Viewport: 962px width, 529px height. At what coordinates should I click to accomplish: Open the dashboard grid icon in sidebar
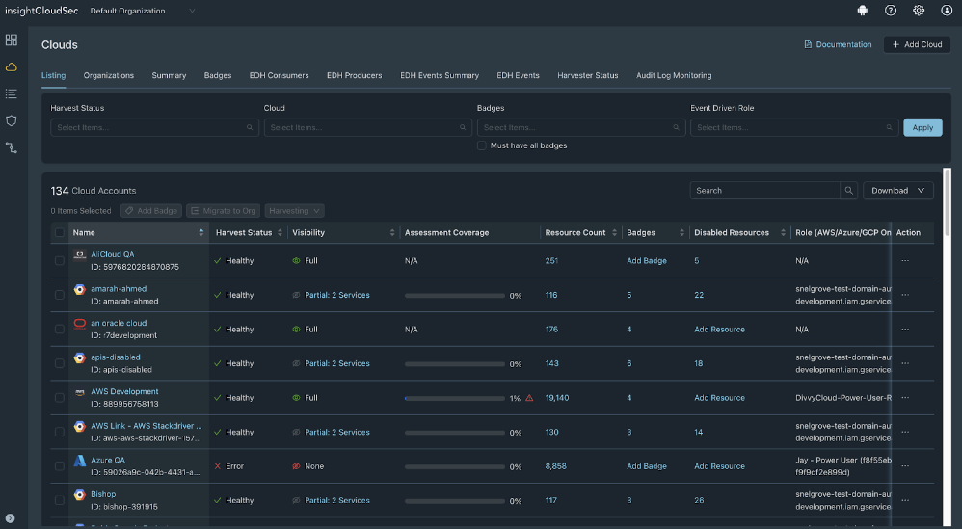12,40
